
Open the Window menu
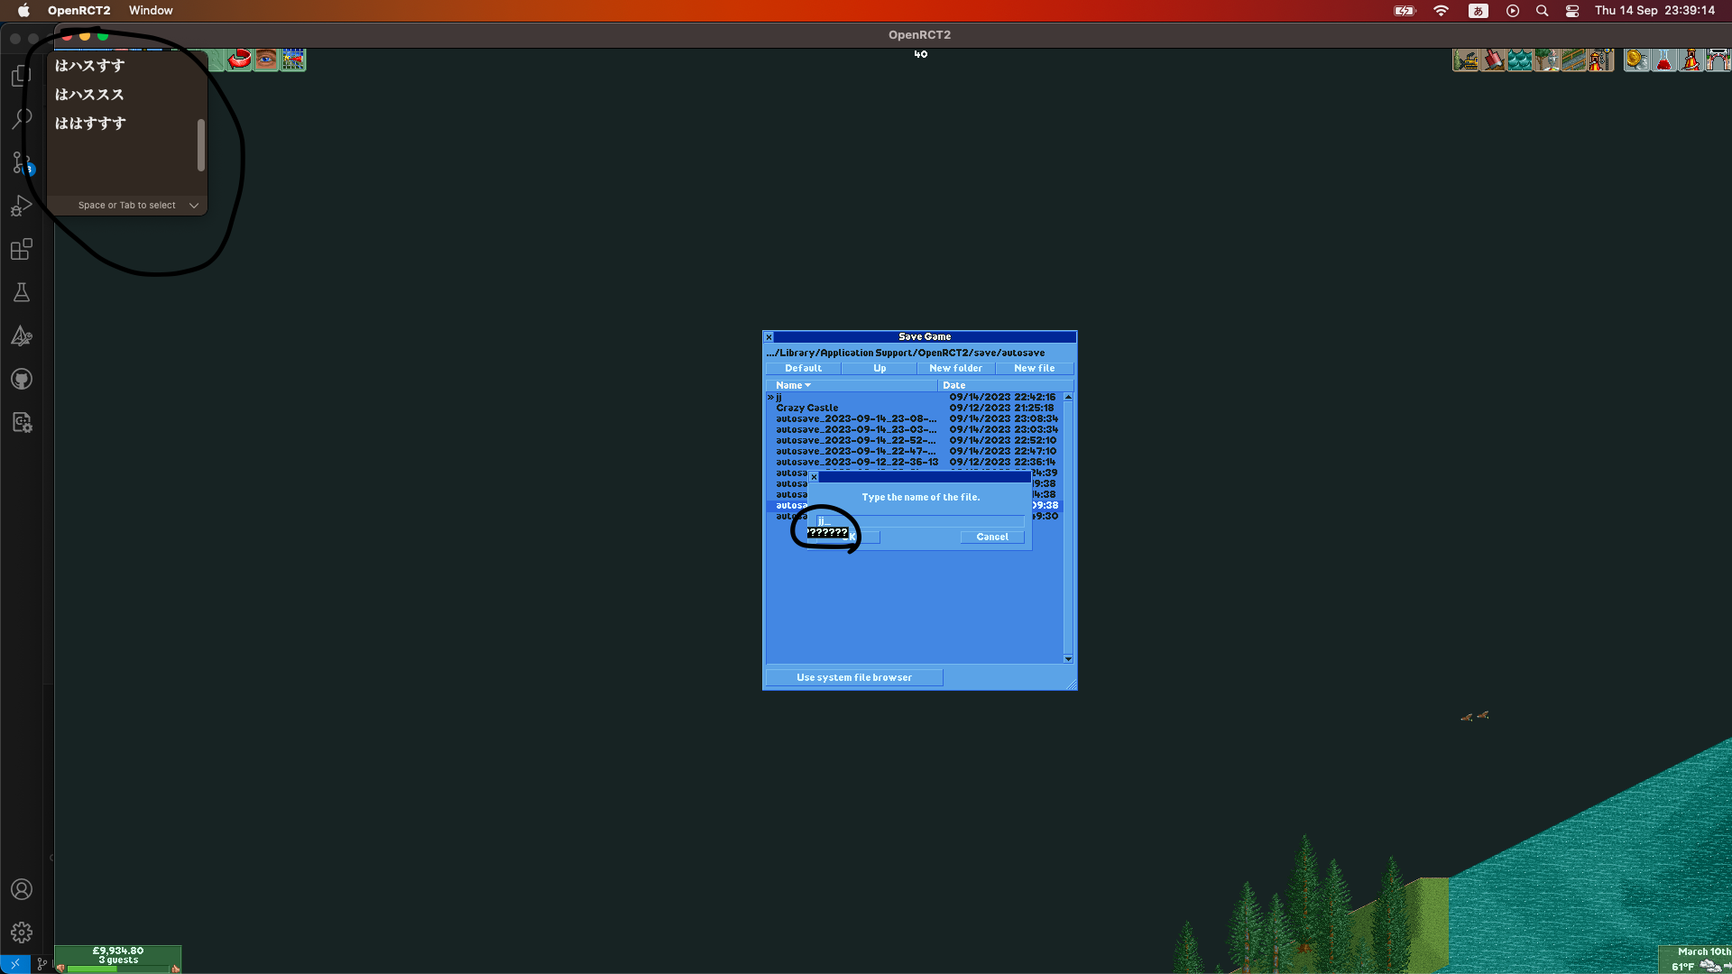151,11
